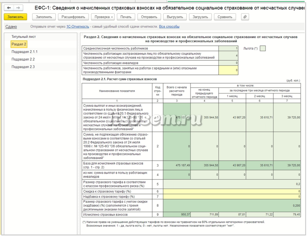Open the Все способы link

(169, 26)
